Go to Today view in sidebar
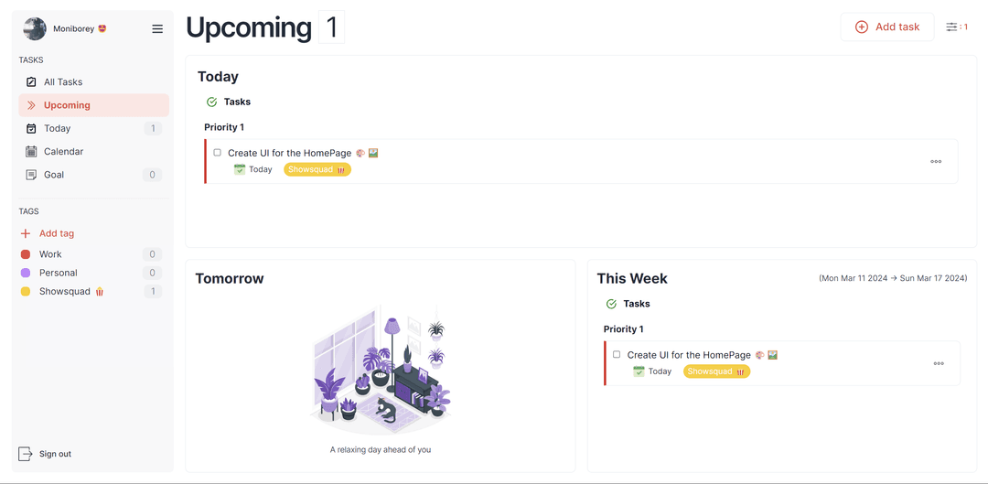 click(x=94, y=129)
